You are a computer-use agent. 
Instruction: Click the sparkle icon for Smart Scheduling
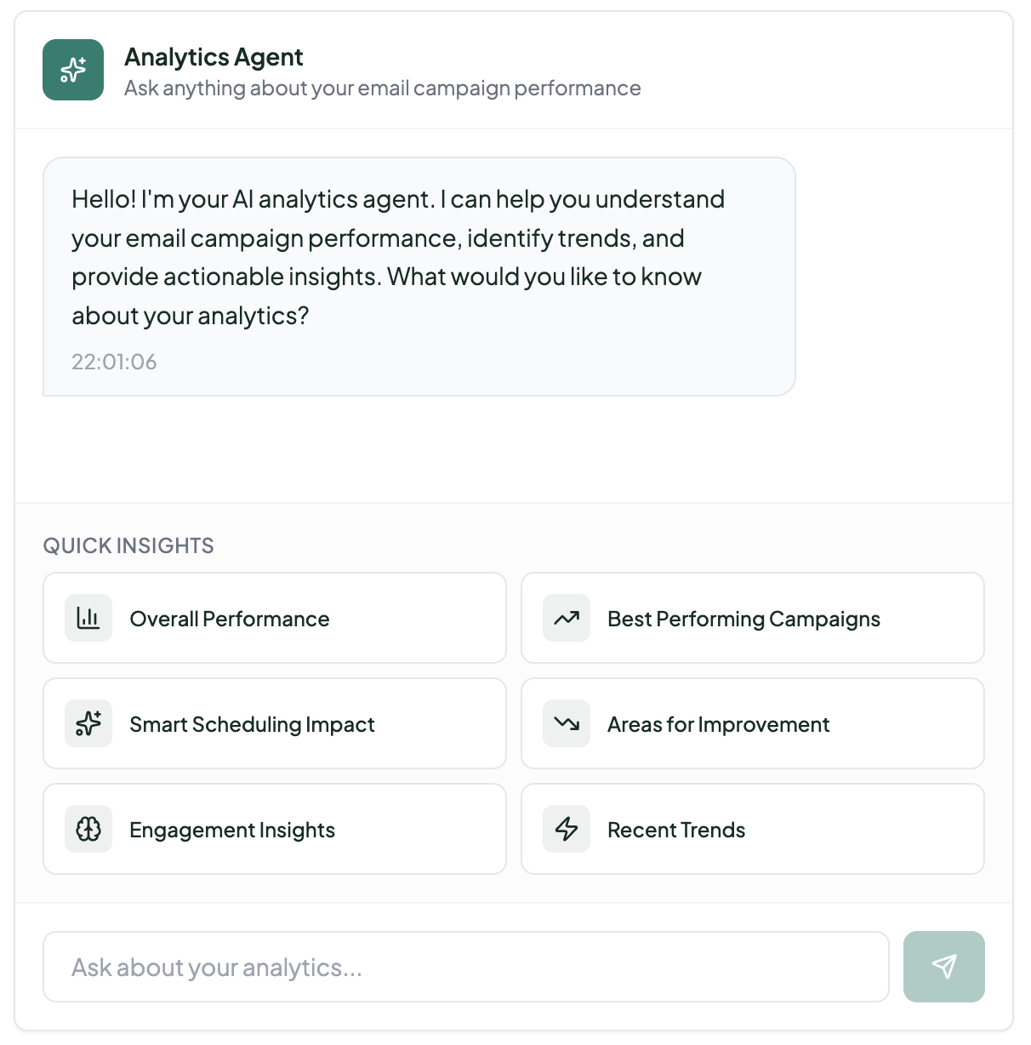(88, 723)
